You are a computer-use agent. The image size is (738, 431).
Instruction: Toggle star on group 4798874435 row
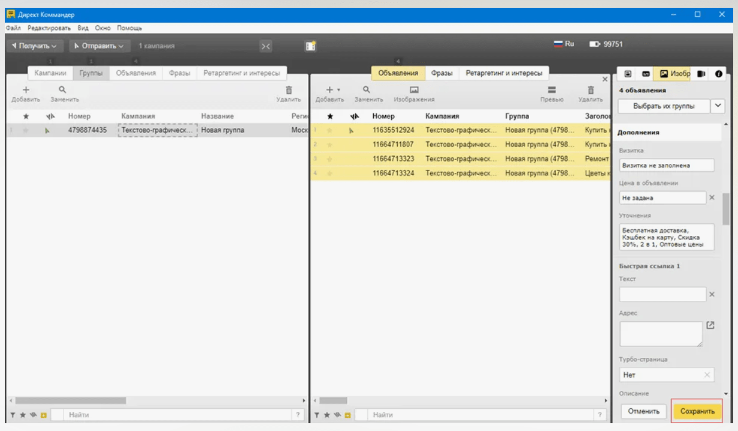(x=26, y=130)
